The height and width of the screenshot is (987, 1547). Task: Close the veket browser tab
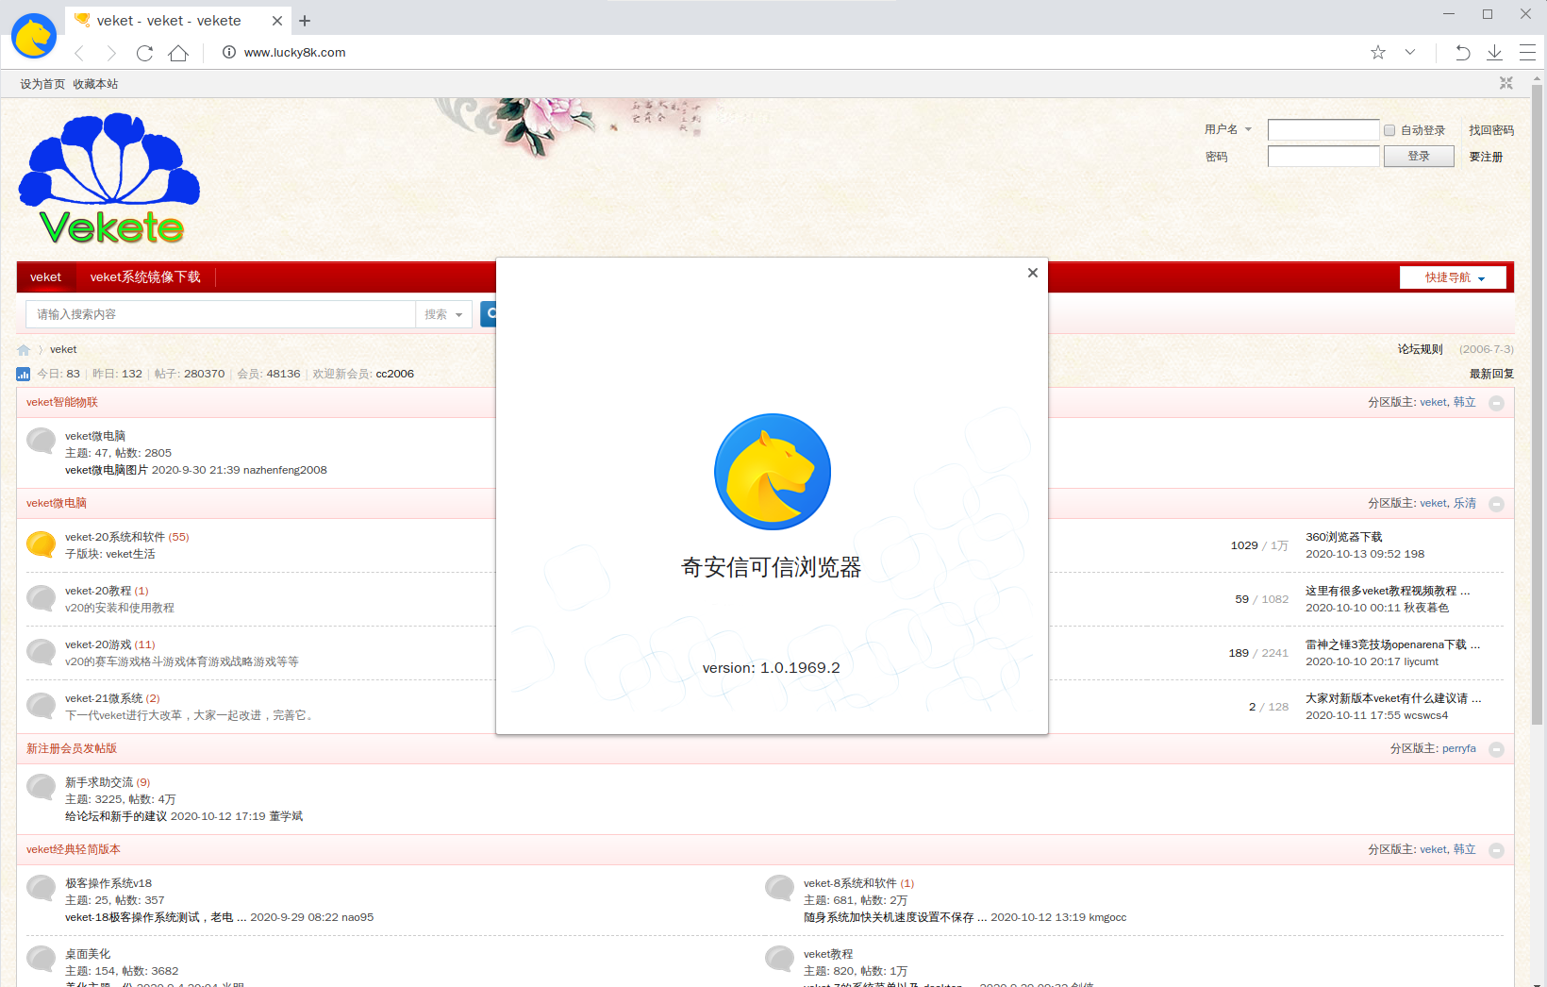coord(276,21)
